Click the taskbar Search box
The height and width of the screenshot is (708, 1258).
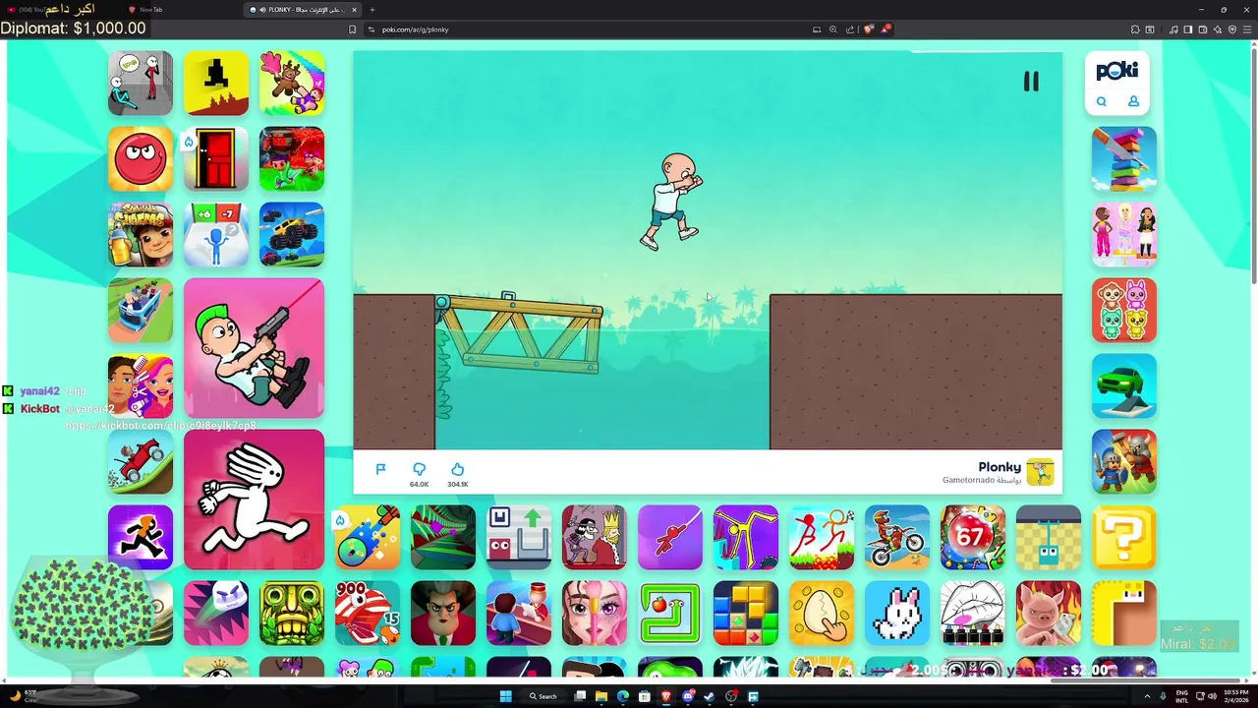(544, 696)
